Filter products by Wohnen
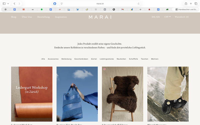 pyautogui.click(x=155, y=59)
